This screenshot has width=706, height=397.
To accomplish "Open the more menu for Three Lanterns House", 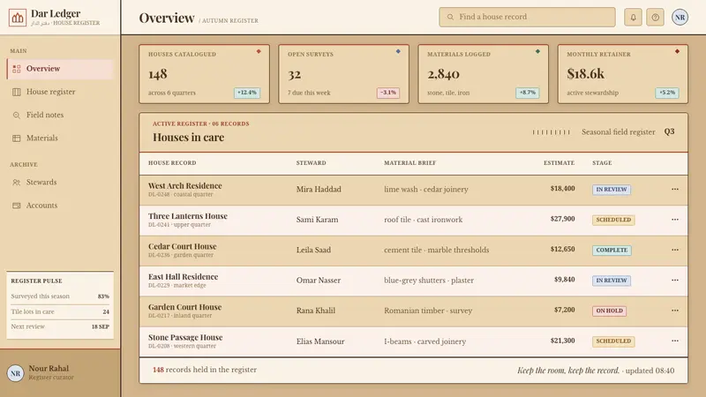I will [675, 219].
